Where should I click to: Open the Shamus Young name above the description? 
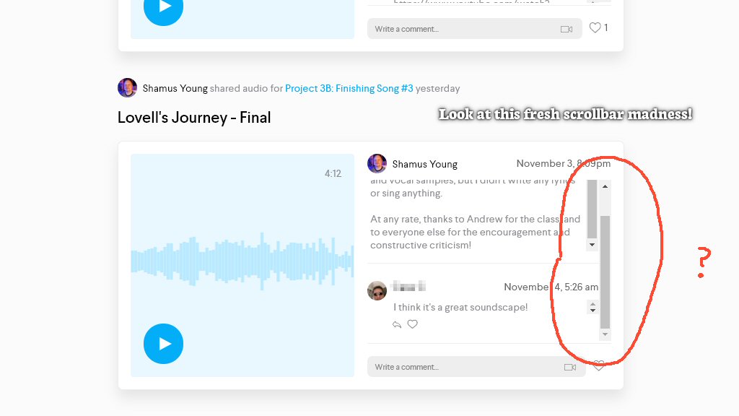[424, 164]
